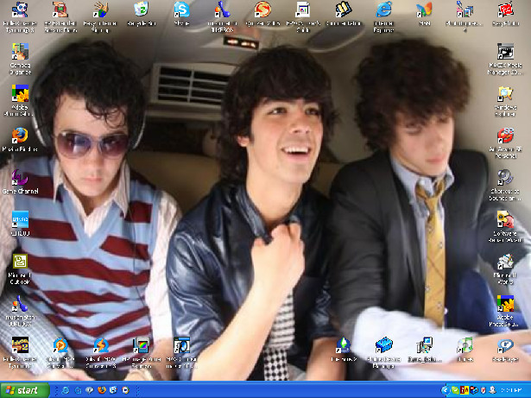Launch Microsoft Outlook desktop shortcut

pos(20,262)
